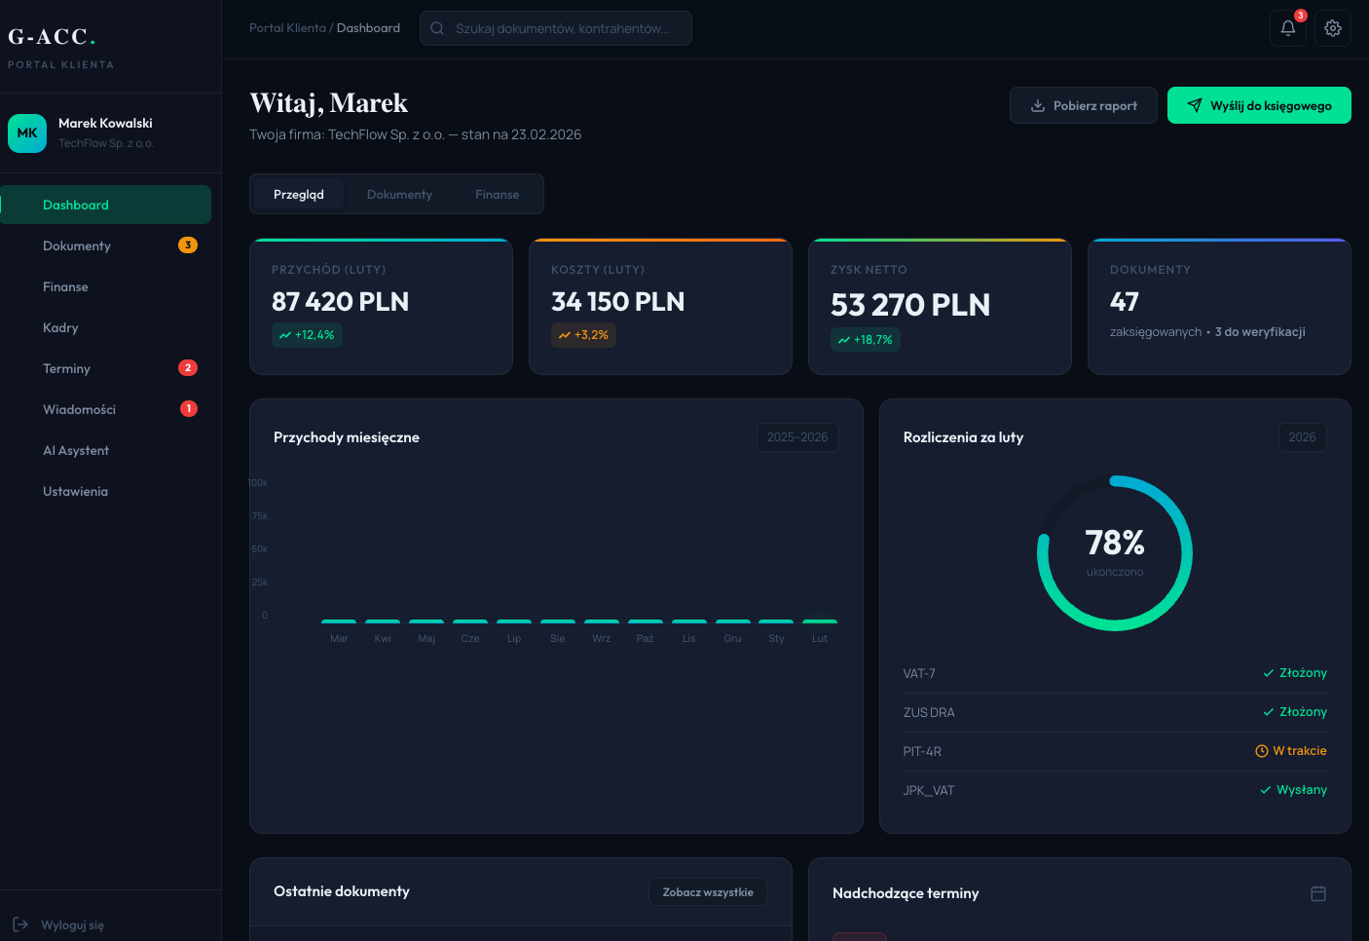Screen dimensions: 1369x941
Task: Select the Przegląd tab
Action: coord(298,195)
